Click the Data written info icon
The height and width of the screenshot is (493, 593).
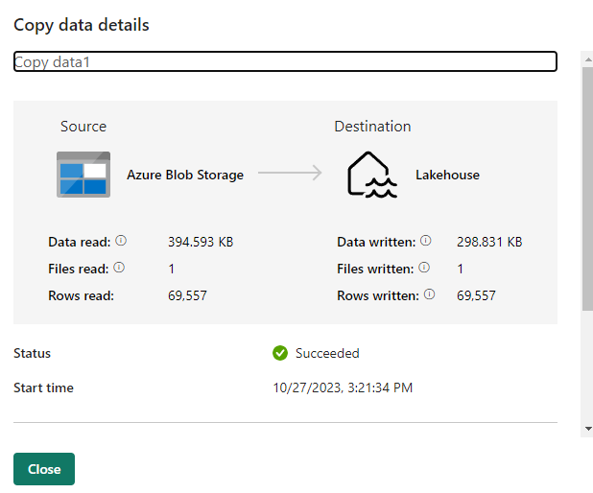tap(426, 242)
